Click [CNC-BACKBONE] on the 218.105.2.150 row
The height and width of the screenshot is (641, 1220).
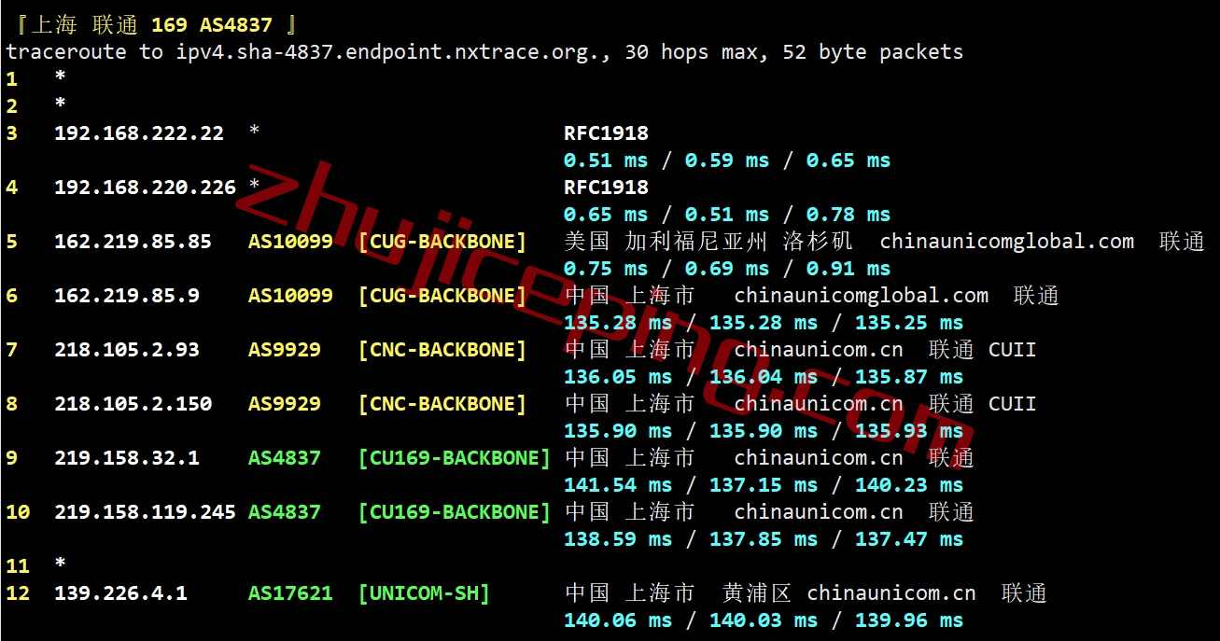pyautogui.click(x=442, y=404)
